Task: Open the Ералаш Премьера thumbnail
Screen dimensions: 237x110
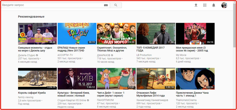Action: (77, 34)
